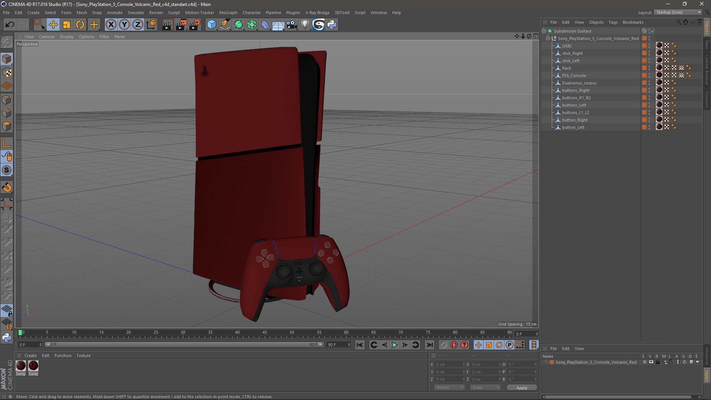Play the animation forward
711x400 pixels.
[394, 345]
